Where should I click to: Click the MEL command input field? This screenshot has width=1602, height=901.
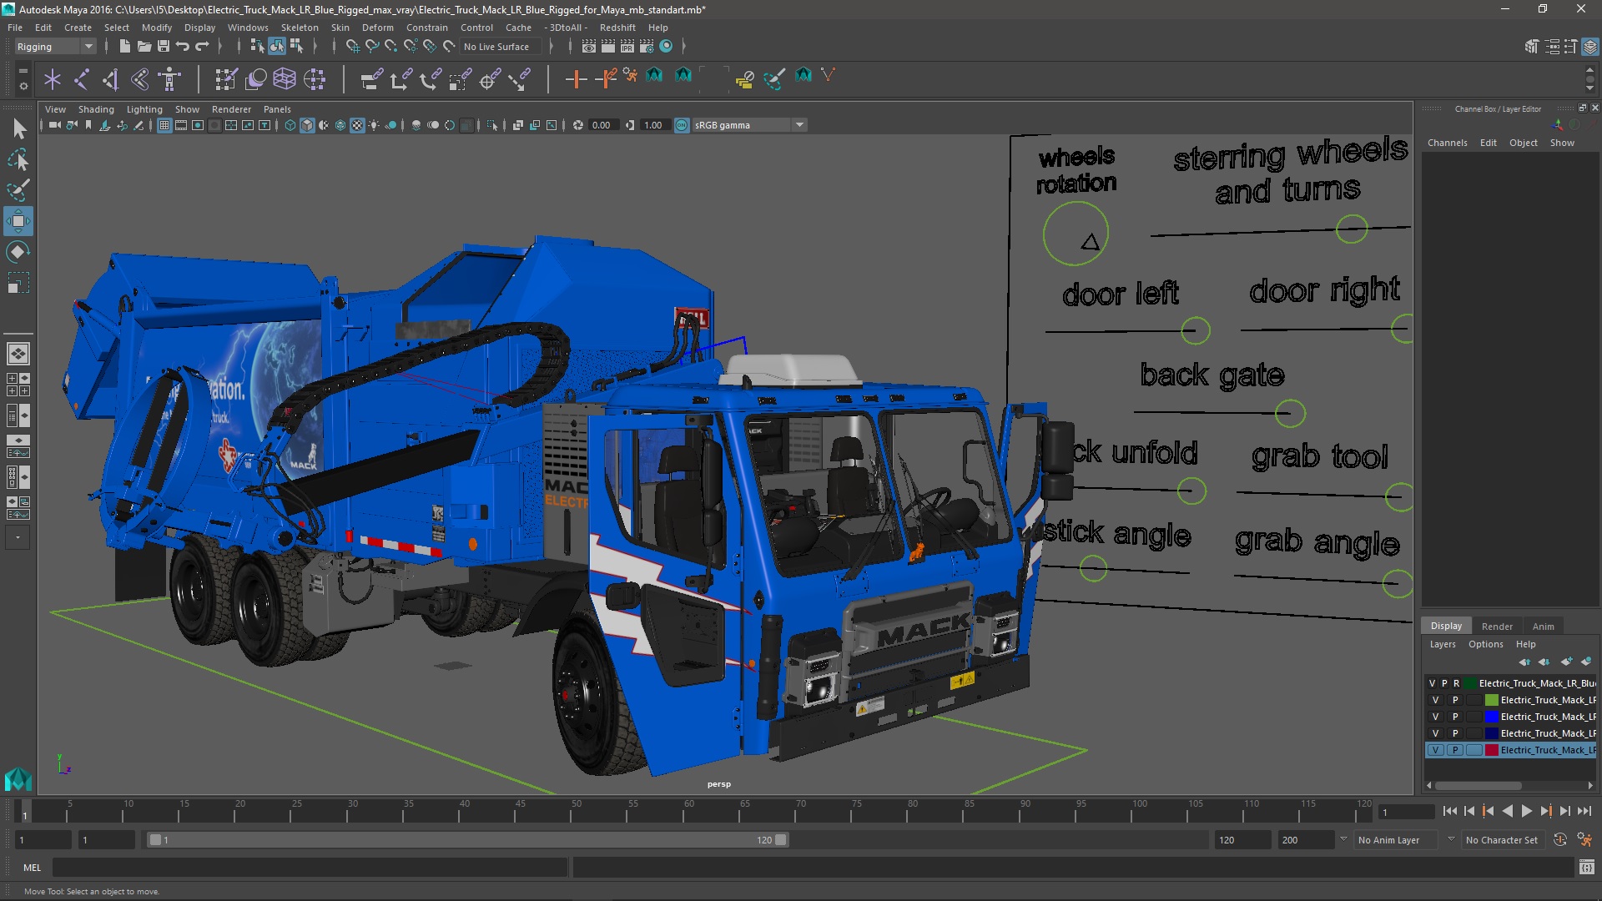pyautogui.click(x=310, y=868)
